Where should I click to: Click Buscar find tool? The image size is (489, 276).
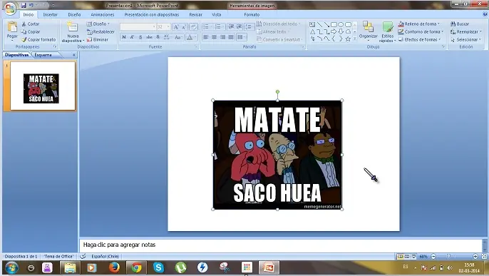pyautogui.click(x=460, y=24)
